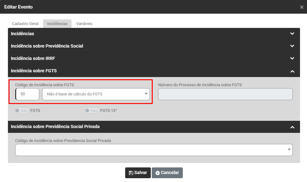Select the Incidências tab

point(57,24)
